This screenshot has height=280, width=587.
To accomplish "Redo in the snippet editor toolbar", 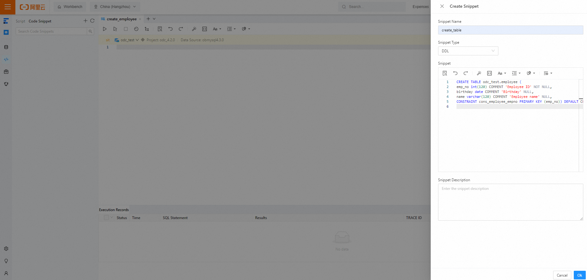I will pos(466,73).
